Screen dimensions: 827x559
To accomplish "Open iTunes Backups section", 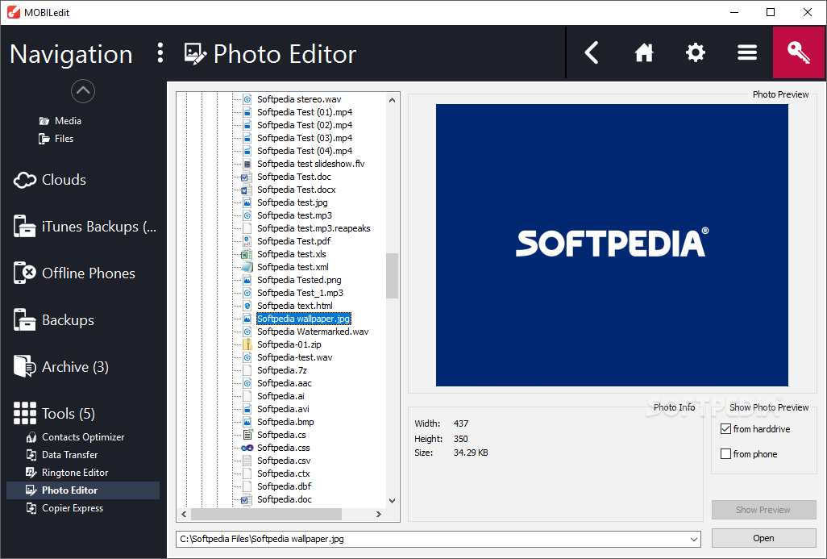I will tap(99, 227).
